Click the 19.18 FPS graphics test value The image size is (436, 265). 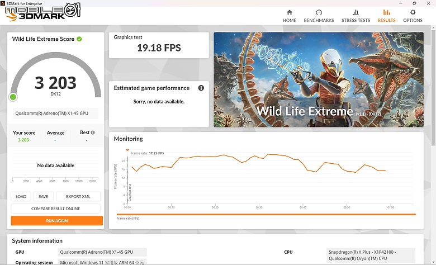click(159, 48)
